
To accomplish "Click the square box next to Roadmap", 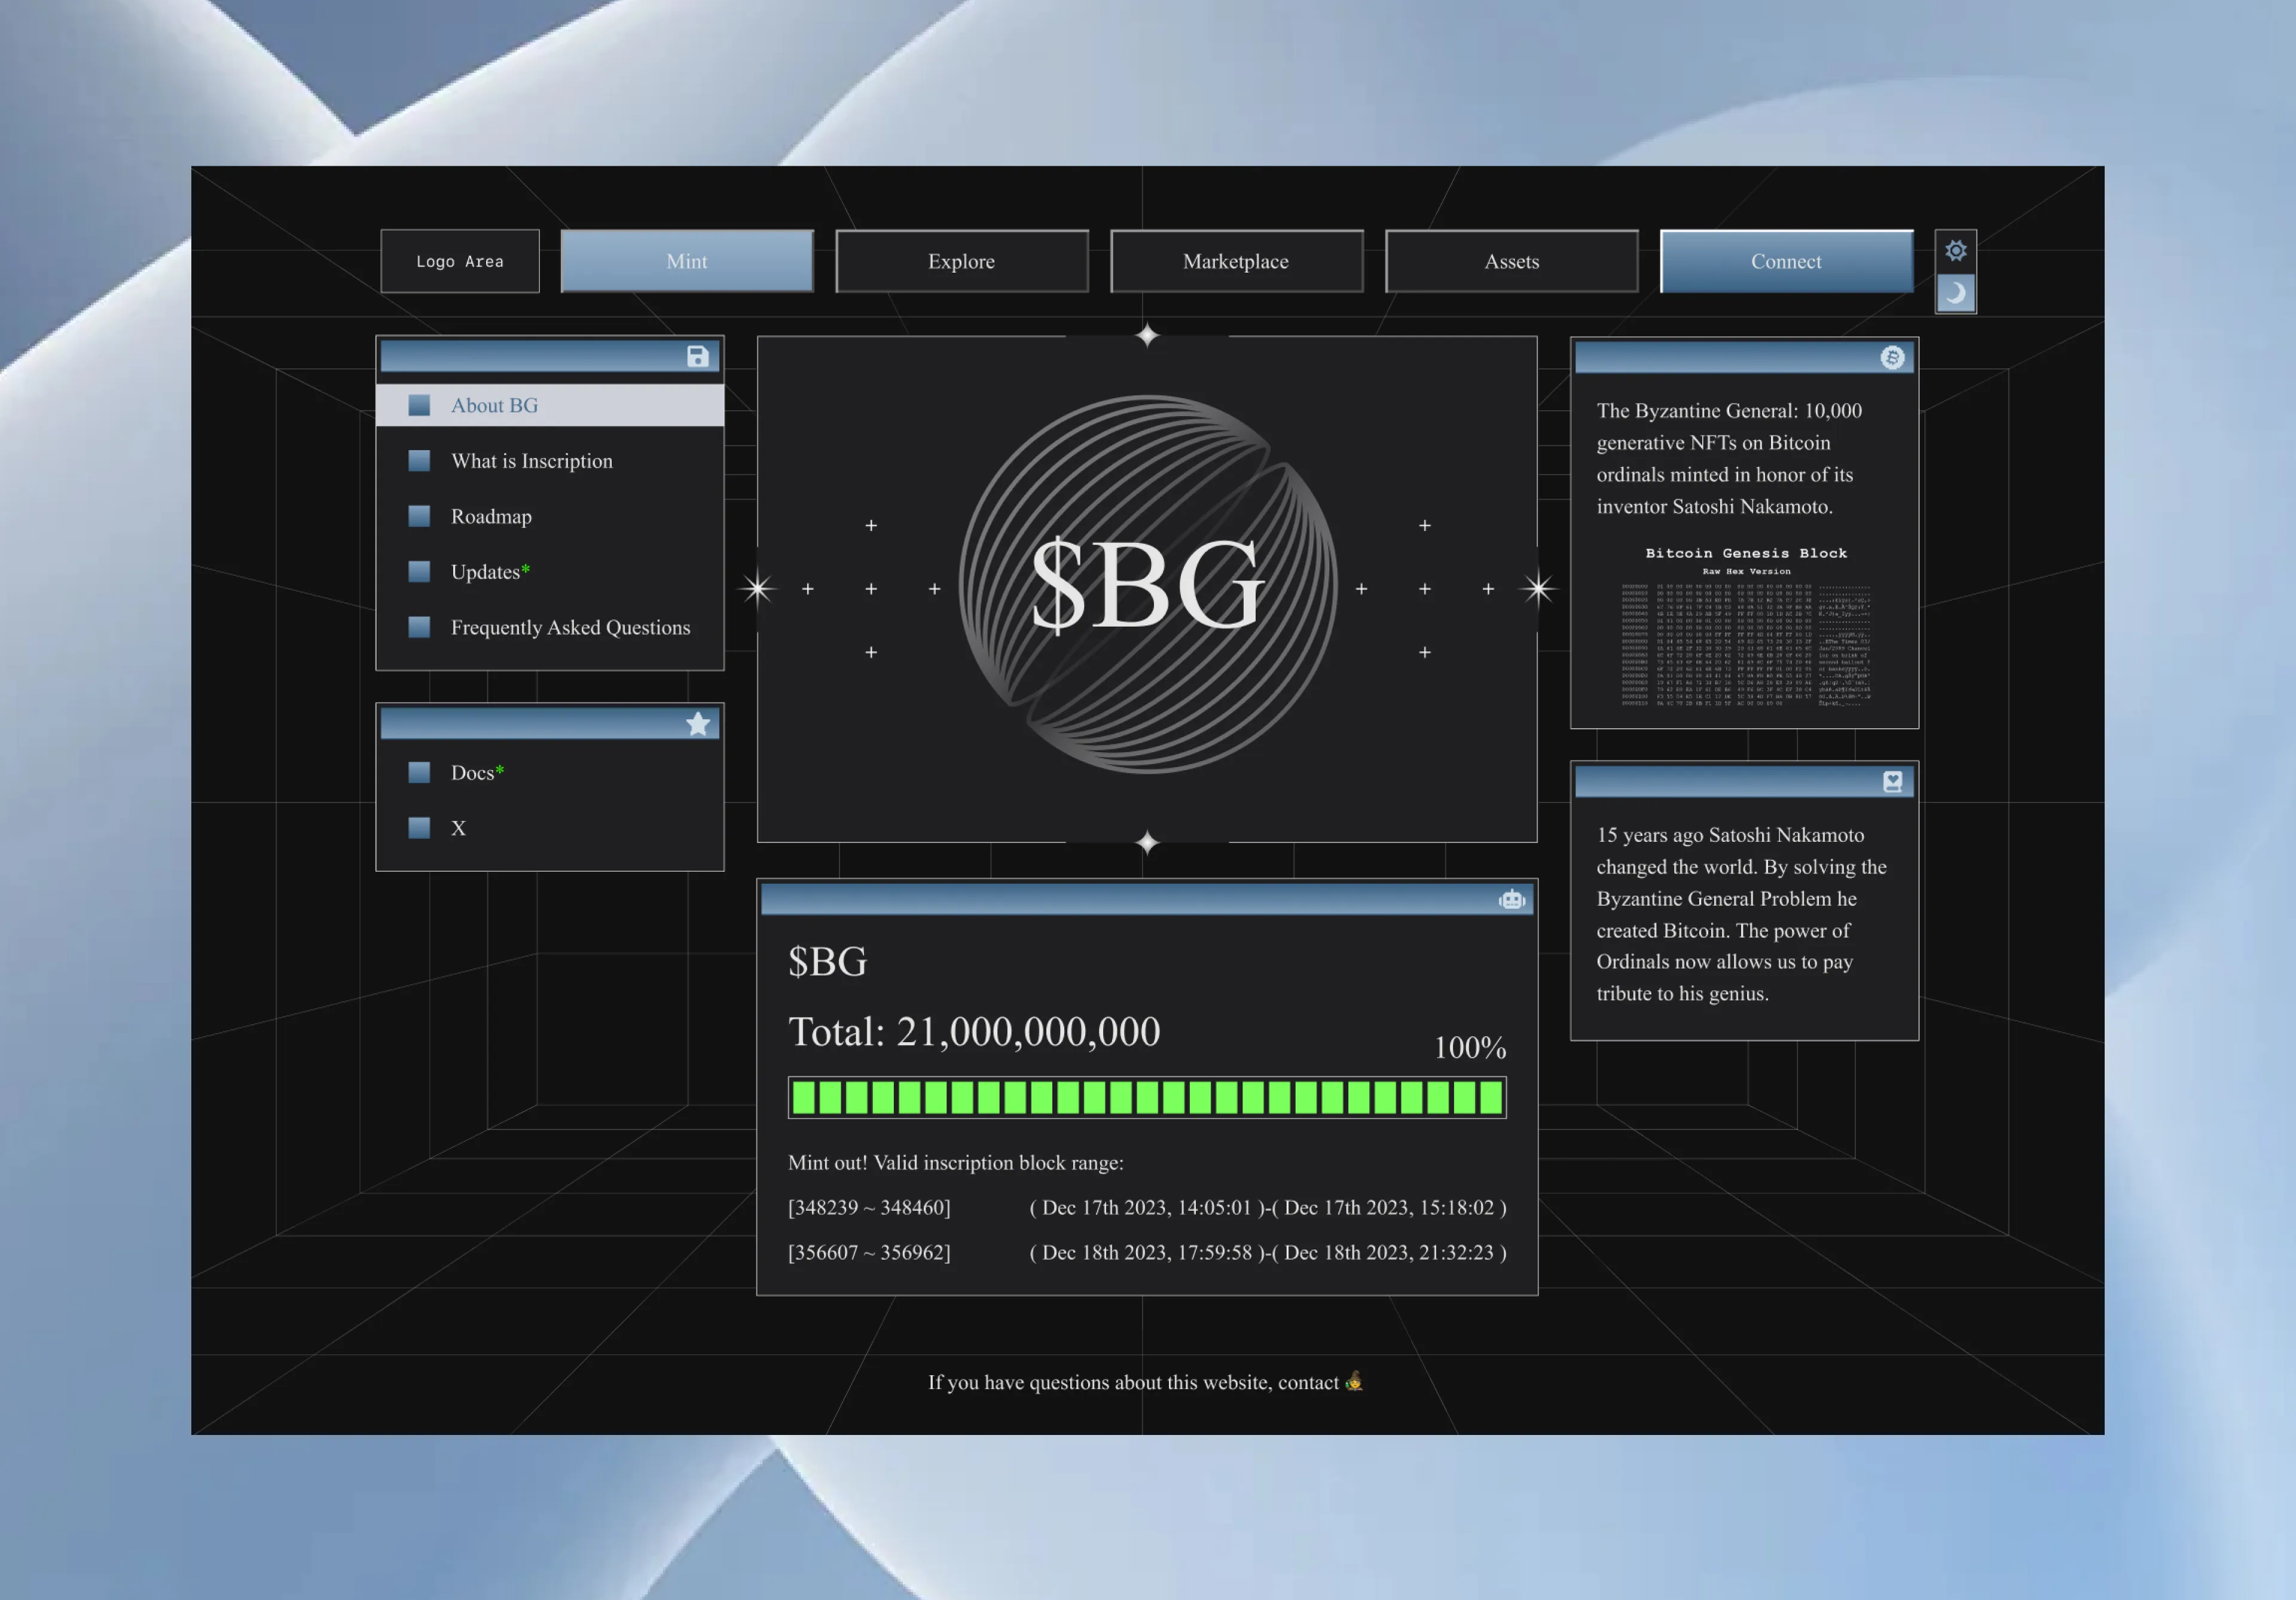I will tap(419, 516).
